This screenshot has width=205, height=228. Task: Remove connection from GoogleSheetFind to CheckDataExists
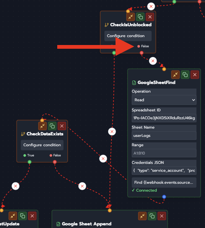pos(103,159)
